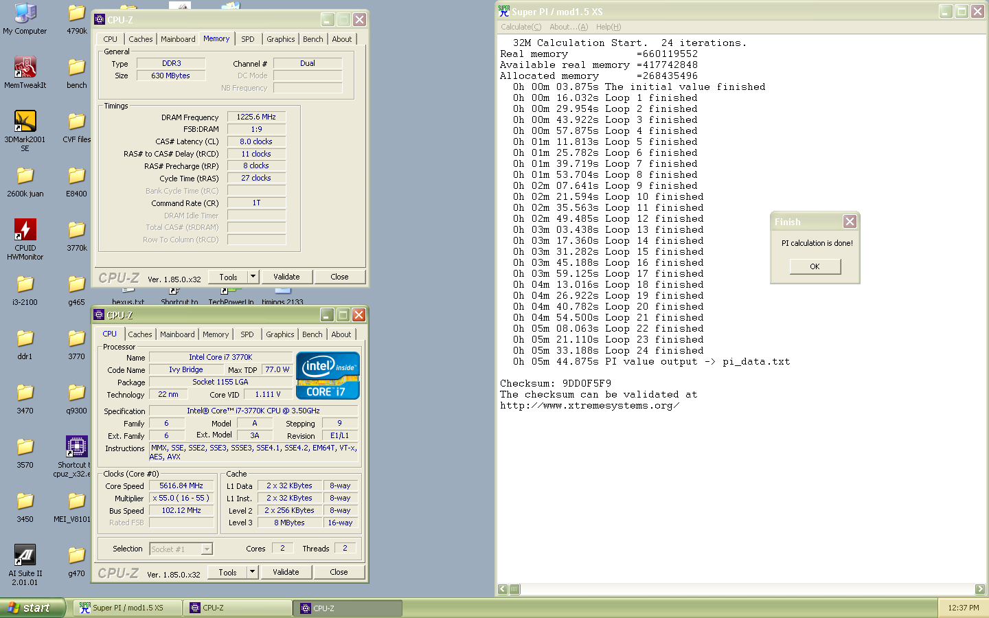
Task: Click Super PI horizontal scrollbar right arrow
Action: (x=979, y=589)
